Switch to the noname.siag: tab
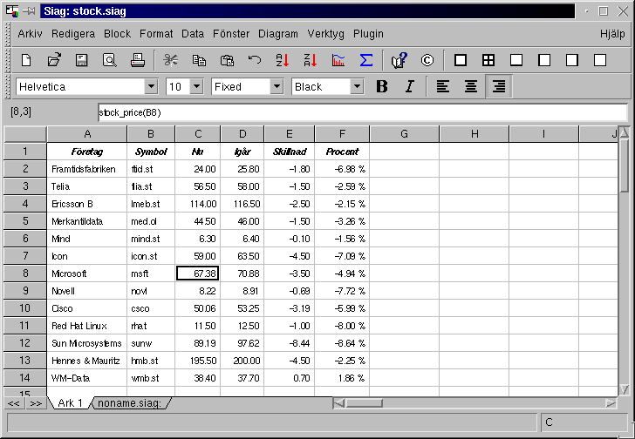 click(x=130, y=403)
